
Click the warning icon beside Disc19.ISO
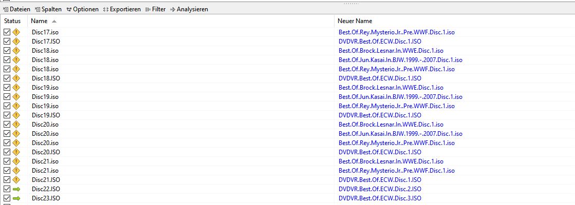16,115
